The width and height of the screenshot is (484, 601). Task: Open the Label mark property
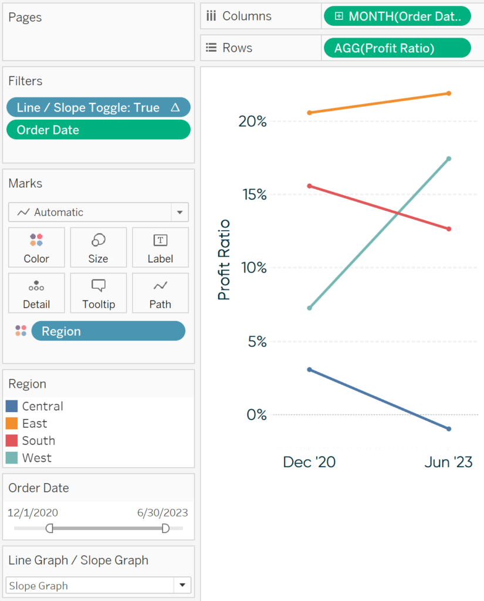[x=160, y=247]
